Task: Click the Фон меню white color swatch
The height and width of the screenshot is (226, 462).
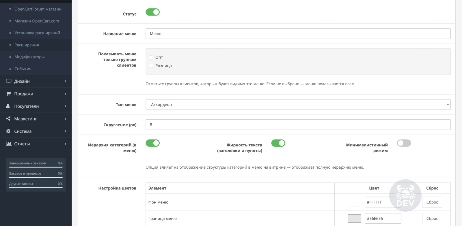Action: 354,202
